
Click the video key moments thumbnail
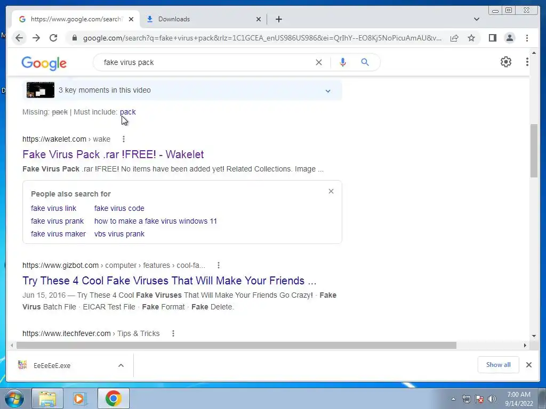41,90
